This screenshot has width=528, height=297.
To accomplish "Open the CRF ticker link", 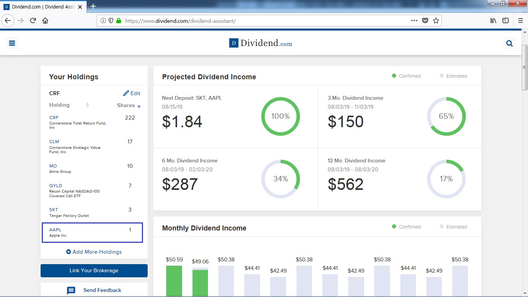I will pyautogui.click(x=54, y=118).
